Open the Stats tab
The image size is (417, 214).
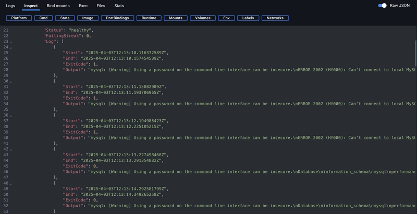pyautogui.click(x=119, y=6)
